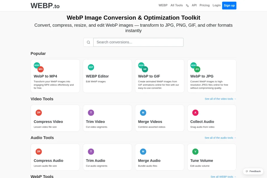The width and height of the screenshot is (267, 178).
Task: Open the WEBP Editor via its EDIT icon
Action: click(x=91, y=67)
